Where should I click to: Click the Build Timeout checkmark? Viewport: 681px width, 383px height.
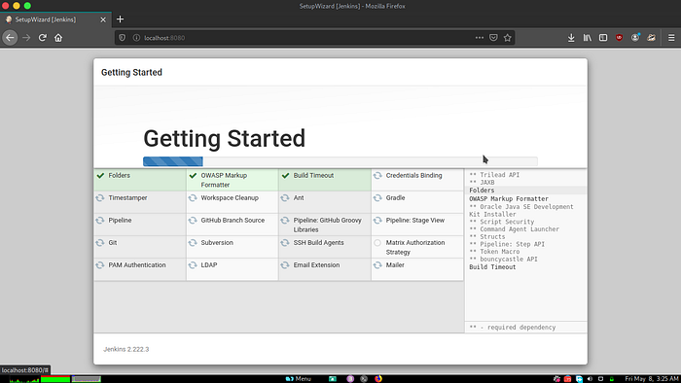[x=285, y=176]
